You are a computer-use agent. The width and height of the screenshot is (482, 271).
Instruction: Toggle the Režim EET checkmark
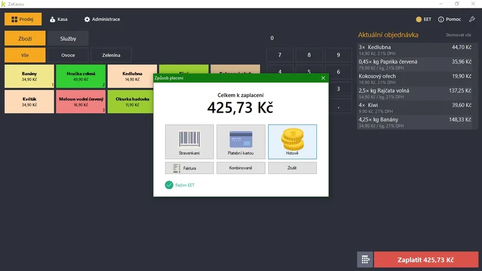coord(169,185)
